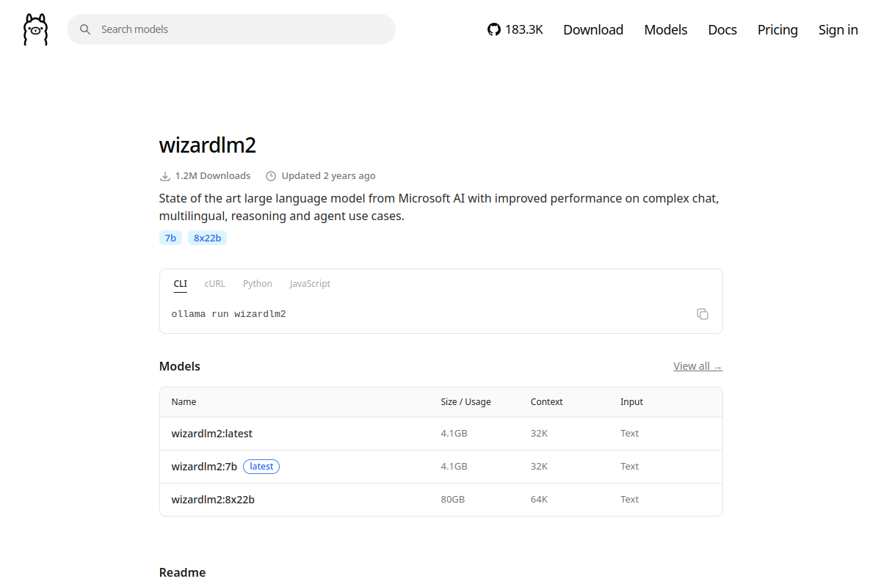The height and width of the screenshot is (587, 881).
Task: Click 'Updated 2 years ago' text
Action: pyautogui.click(x=329, y=176)
